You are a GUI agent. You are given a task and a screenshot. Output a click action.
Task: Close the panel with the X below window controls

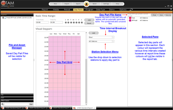pyautogui.click(x=171, y=9)
